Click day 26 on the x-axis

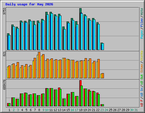(x=115, y=110)
